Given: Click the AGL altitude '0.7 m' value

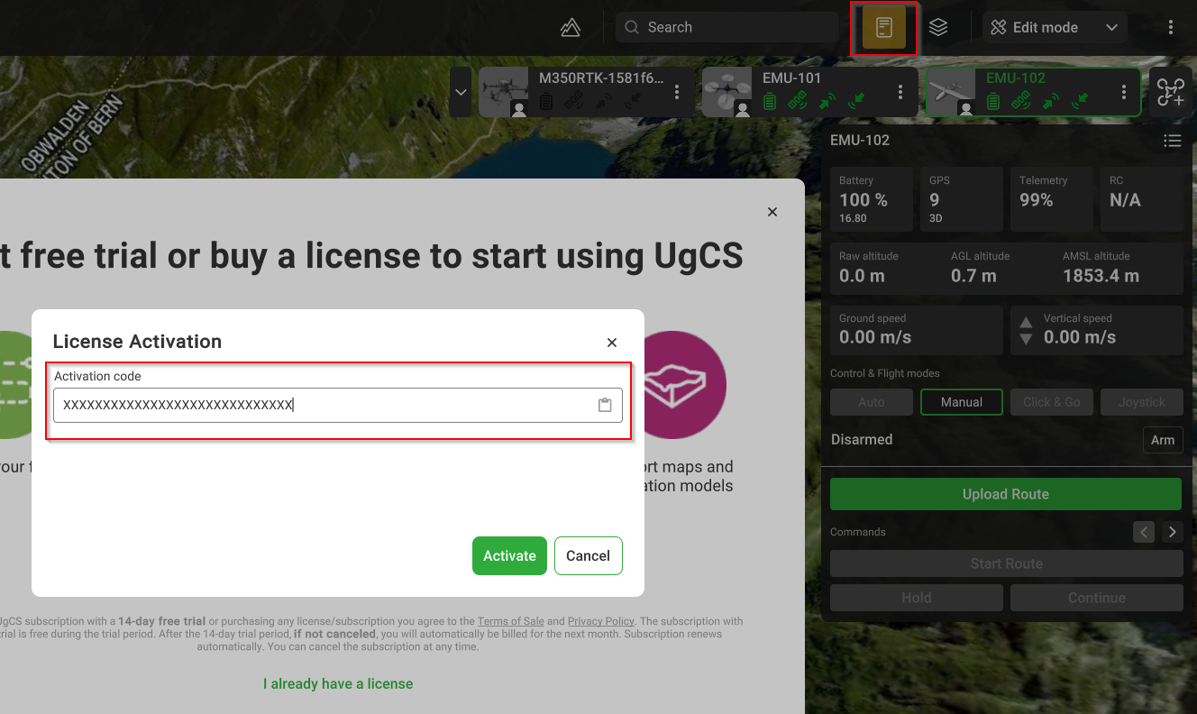Looking at the screenshot, I should click(973, 276).
